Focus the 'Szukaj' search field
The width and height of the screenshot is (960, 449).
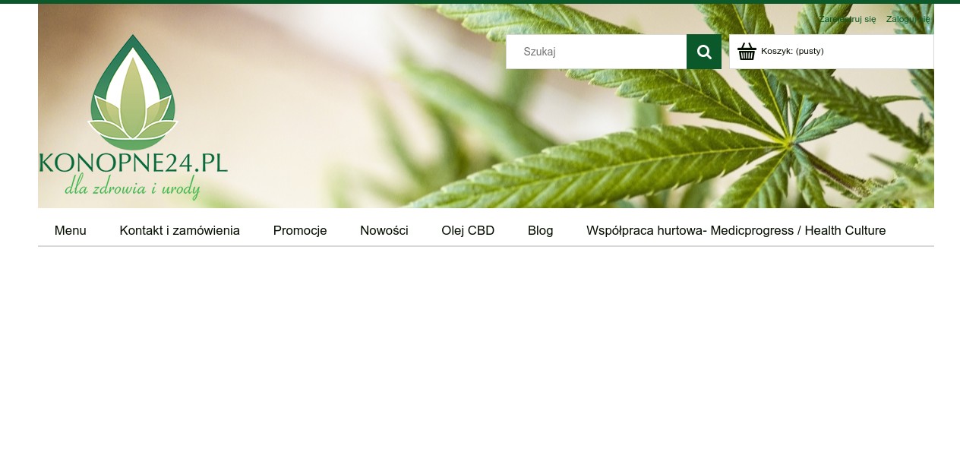596,52
